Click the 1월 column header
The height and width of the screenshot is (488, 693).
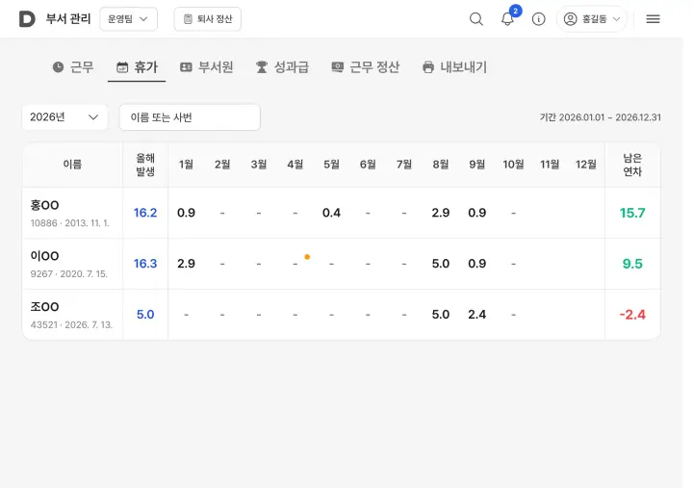click(186, 165)
